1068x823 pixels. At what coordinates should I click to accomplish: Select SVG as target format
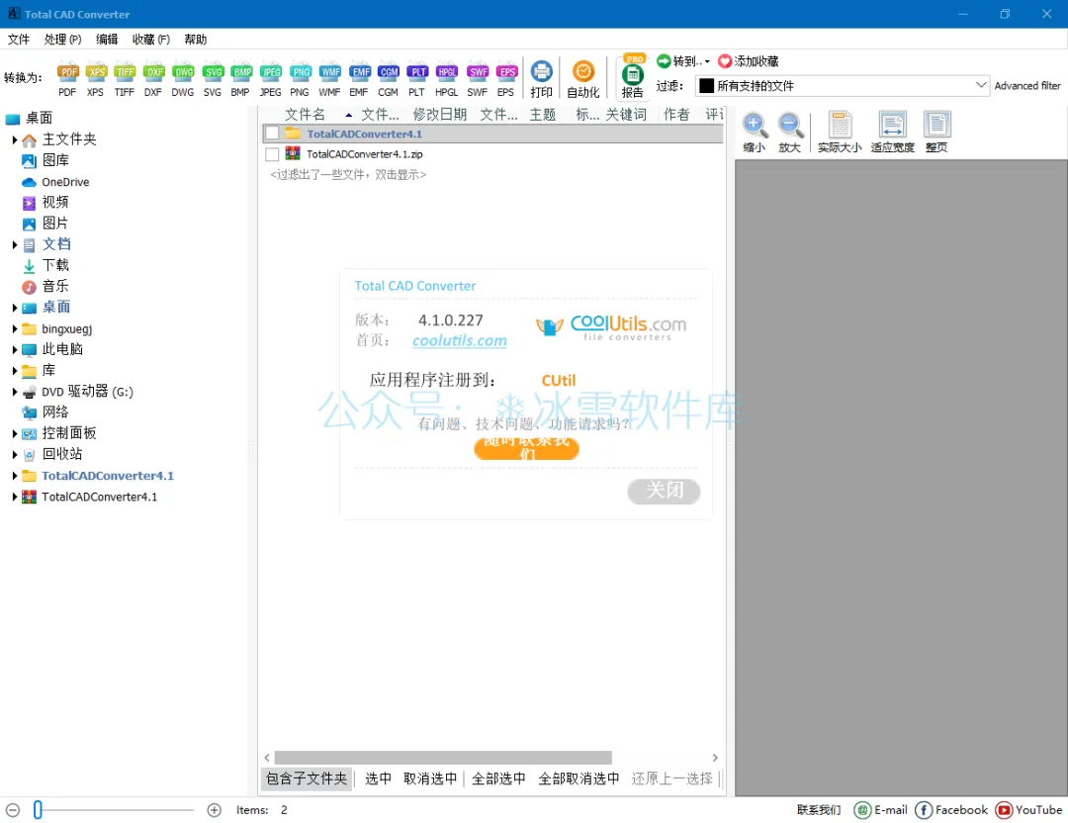(x=213, y=79)
